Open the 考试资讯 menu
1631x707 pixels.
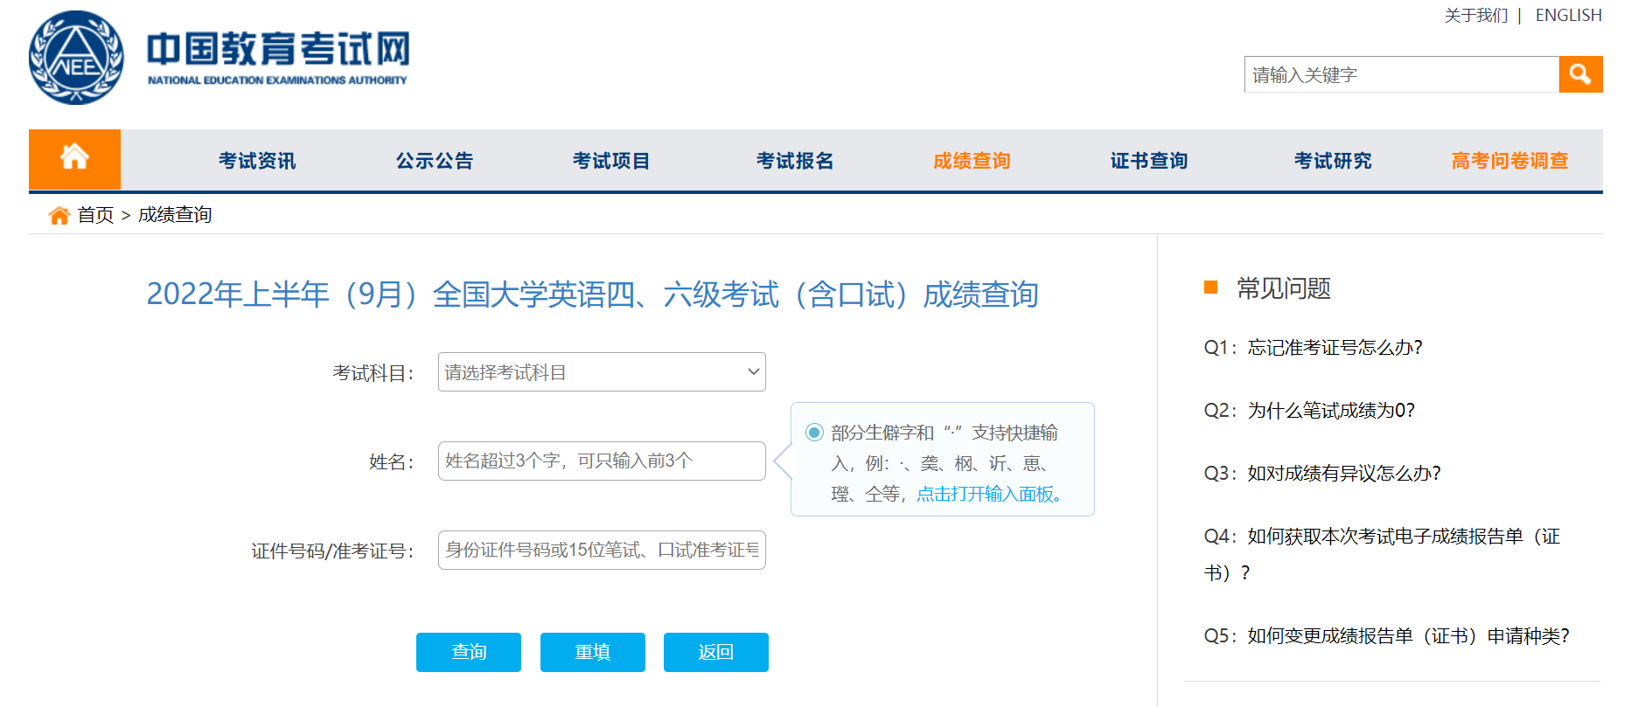pyautogui.click(x=257, y=161)
